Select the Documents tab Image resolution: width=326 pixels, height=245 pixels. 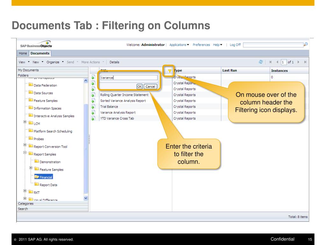tap(40, 53)
